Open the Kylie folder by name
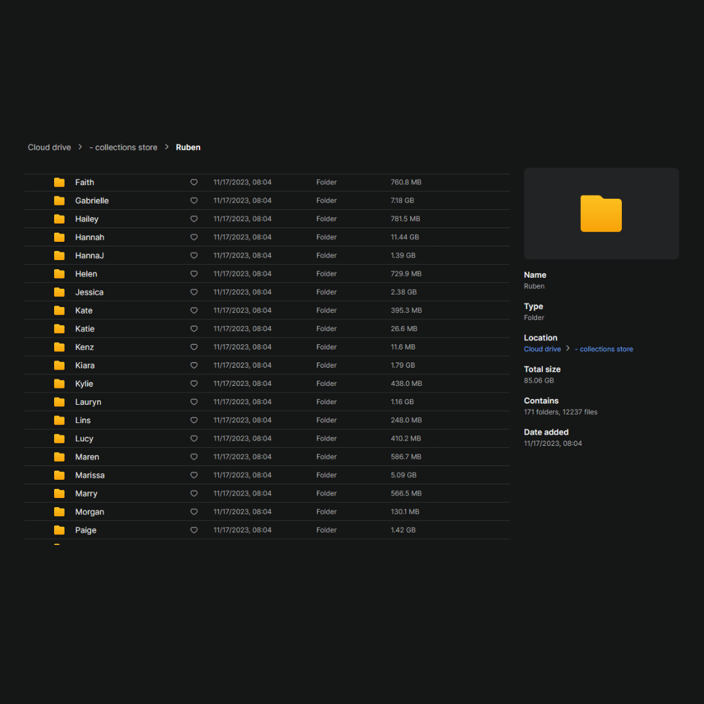 [84, 384]
